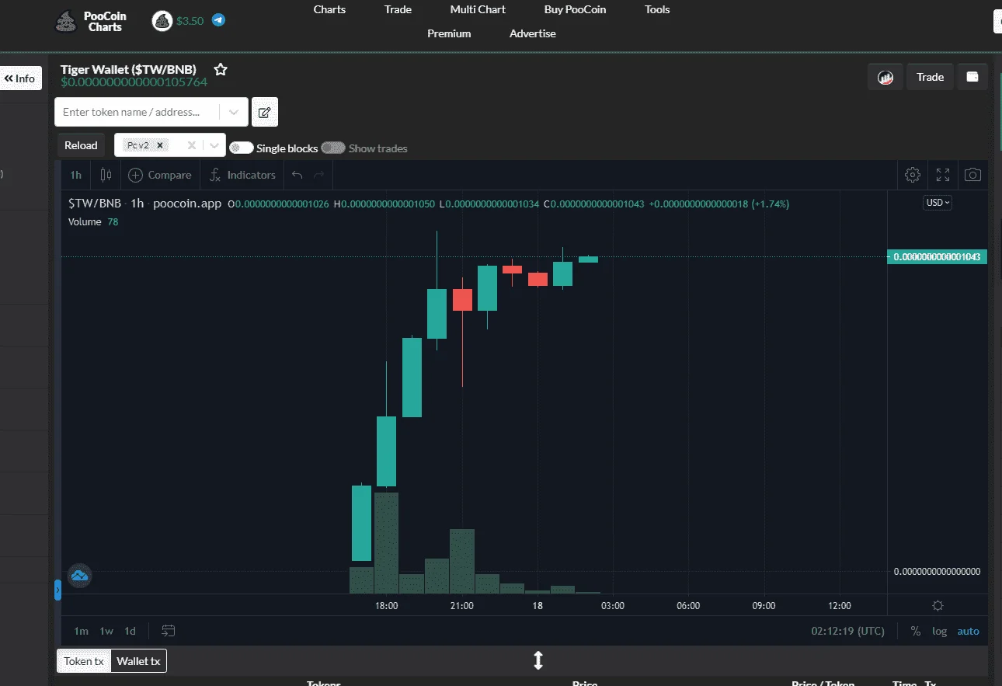This screenshot has width=1002, height=686.
Task: Toggle auto scale mode
Action: [x=968, y=631]
